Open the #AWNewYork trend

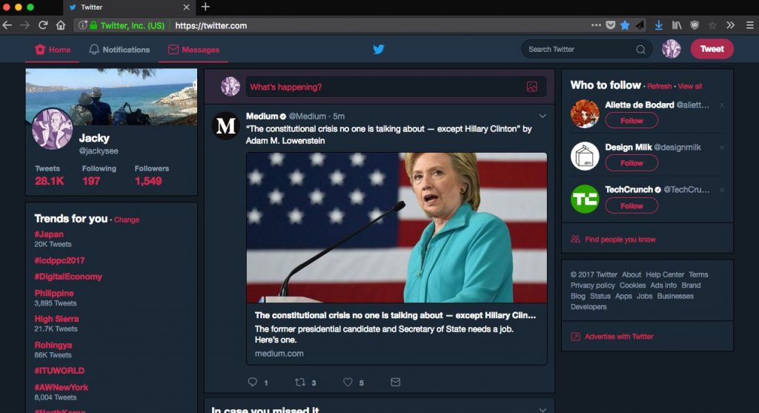[x=62, y=387]
